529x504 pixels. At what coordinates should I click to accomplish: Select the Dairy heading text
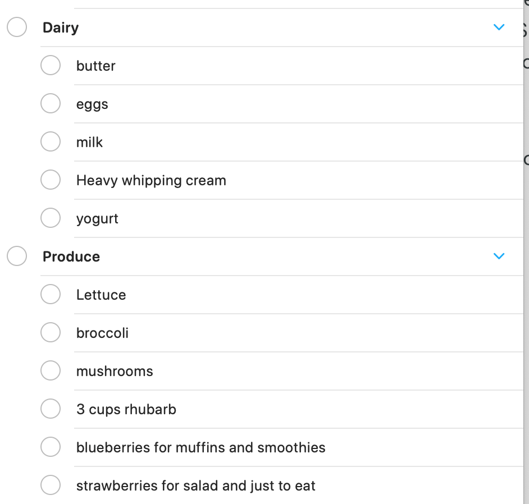(x=61, y=28)
